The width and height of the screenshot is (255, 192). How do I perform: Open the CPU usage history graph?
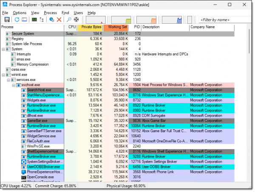coord(96,20)
